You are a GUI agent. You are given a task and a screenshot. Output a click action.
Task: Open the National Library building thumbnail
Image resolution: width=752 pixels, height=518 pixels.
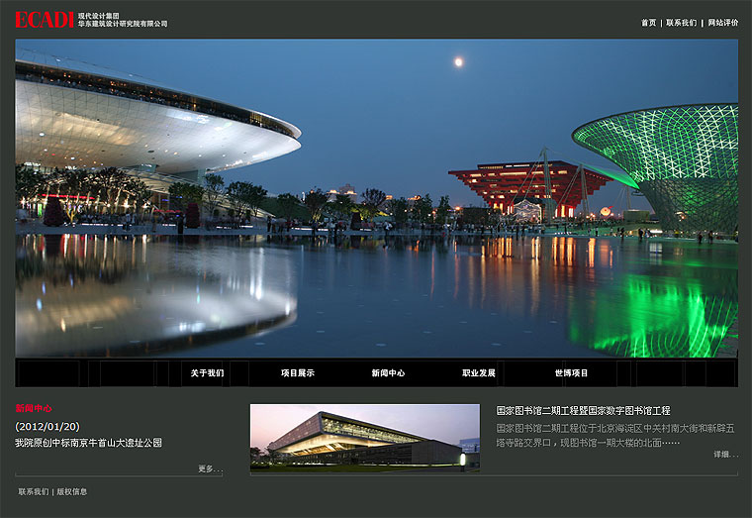(364, 437)
